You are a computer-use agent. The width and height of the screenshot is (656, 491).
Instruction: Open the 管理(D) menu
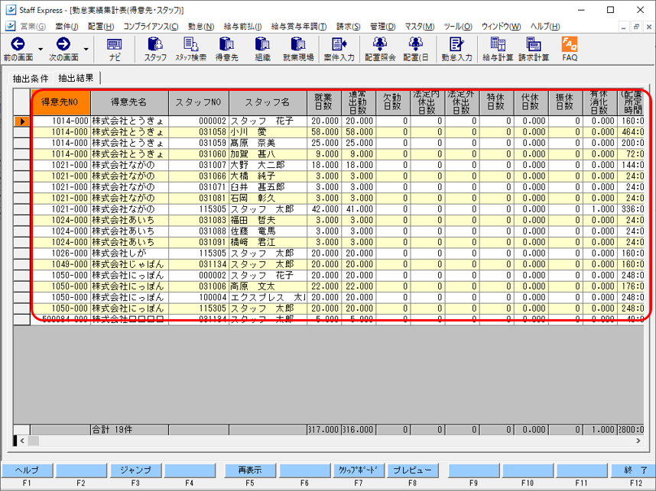[382, 26]
